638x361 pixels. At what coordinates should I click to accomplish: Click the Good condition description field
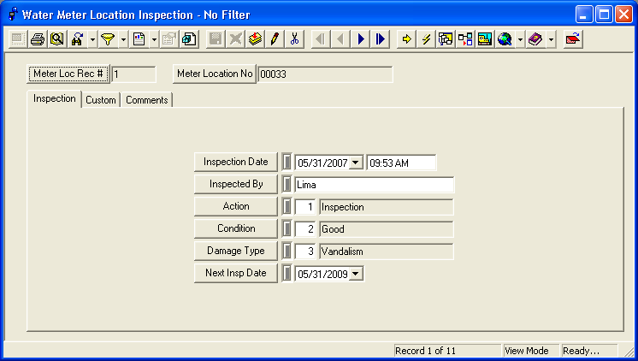(x=387, y=229)
